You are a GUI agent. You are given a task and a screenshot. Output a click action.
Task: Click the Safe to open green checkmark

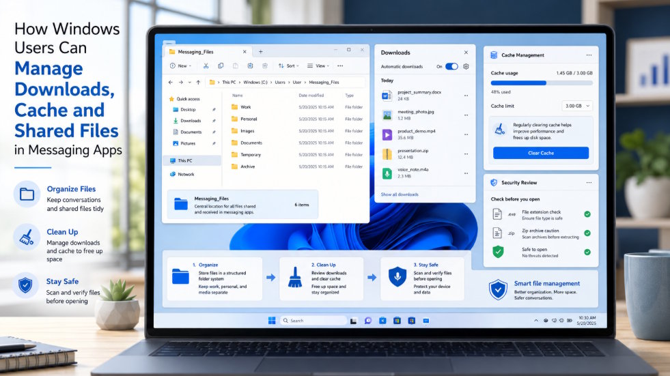click(587, 252)
